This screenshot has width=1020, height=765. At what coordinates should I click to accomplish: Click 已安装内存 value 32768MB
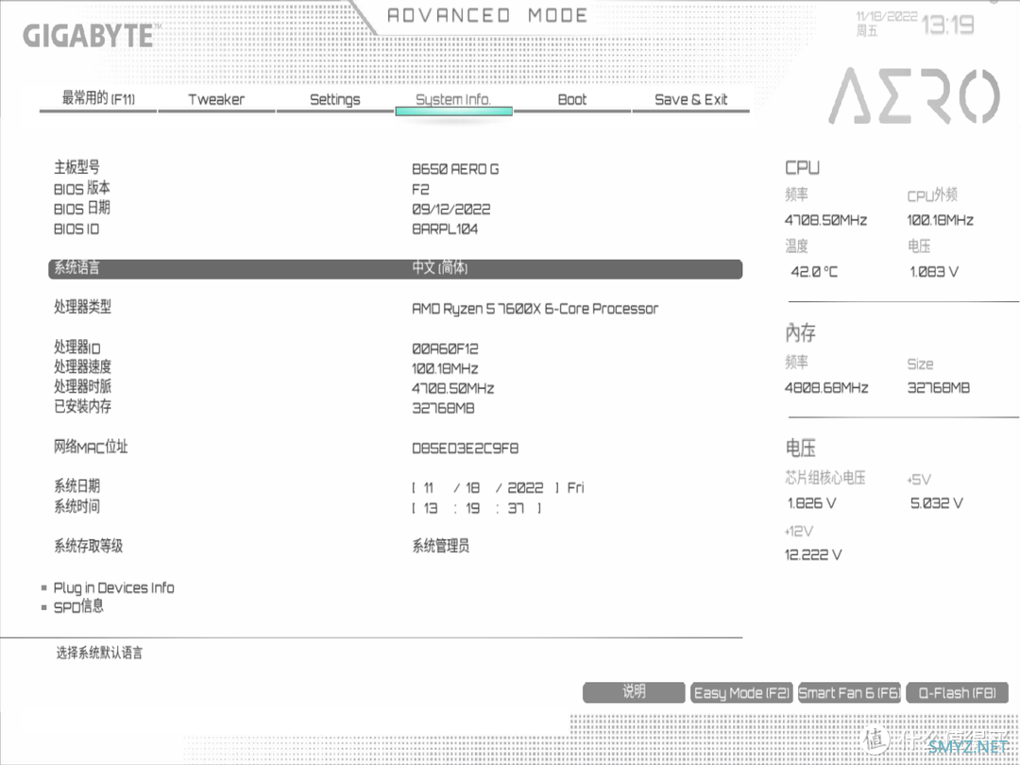[443, 408]
